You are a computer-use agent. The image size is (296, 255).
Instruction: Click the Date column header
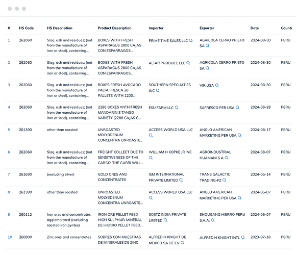(255, 28)
